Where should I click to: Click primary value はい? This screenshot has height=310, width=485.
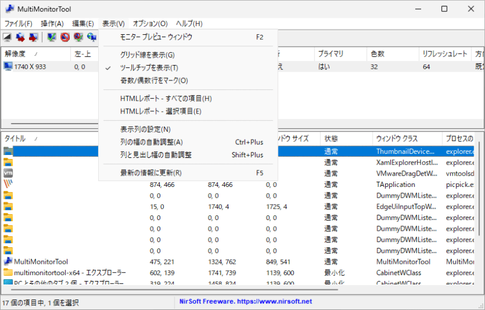click(324, 67)
